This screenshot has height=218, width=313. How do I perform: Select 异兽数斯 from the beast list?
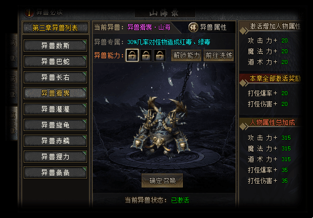pyautogui.click(x=55, y=46)
